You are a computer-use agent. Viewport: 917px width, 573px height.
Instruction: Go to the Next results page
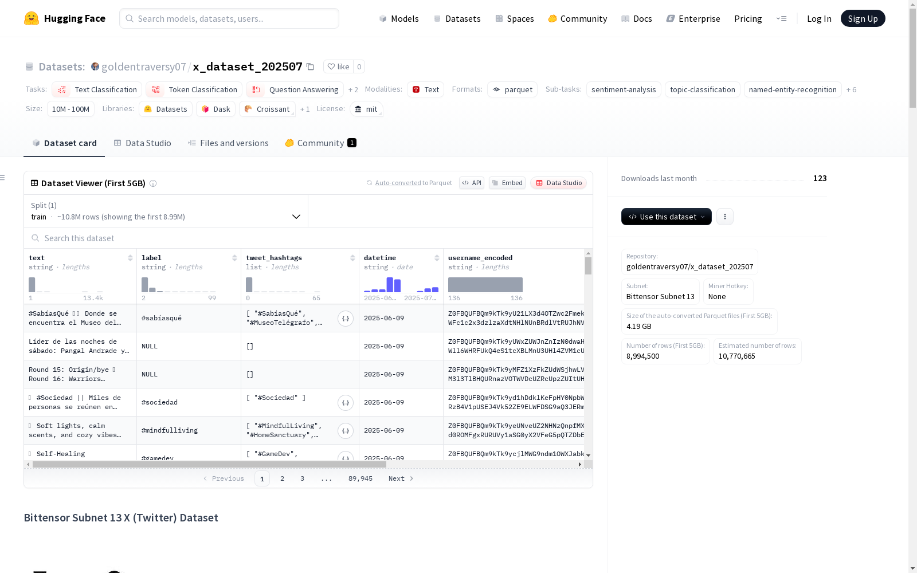pyautogui.click(x=401, y=478)
